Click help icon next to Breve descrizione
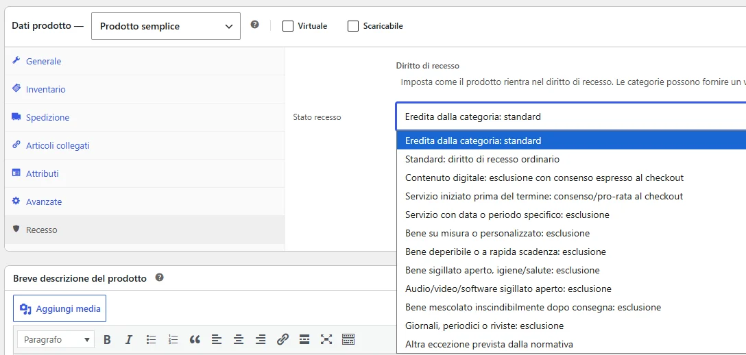This screenshot has width=746, height=355. [160, 278]
